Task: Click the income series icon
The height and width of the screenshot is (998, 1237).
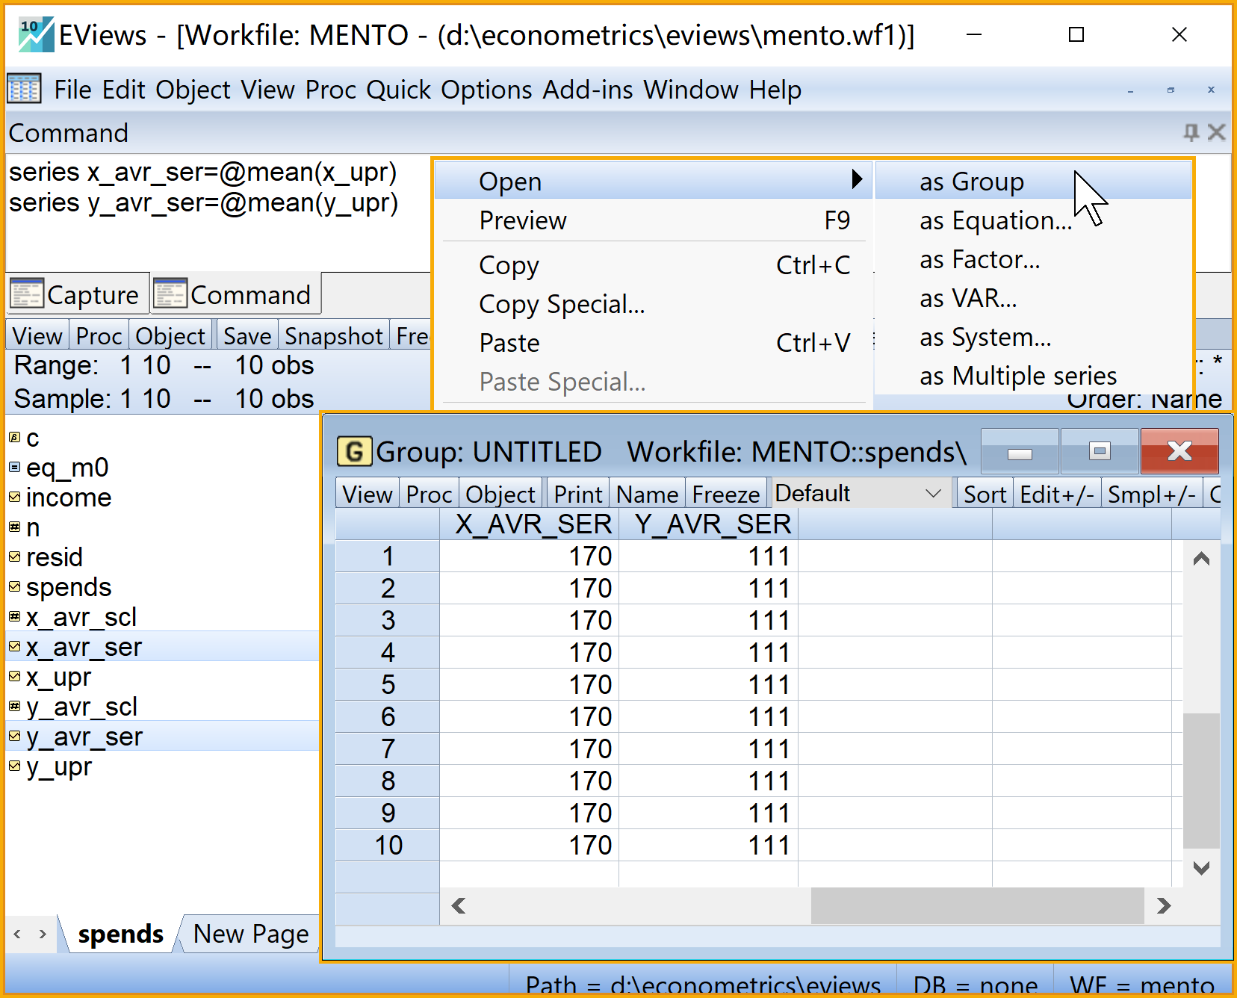Action: point(14,498)
